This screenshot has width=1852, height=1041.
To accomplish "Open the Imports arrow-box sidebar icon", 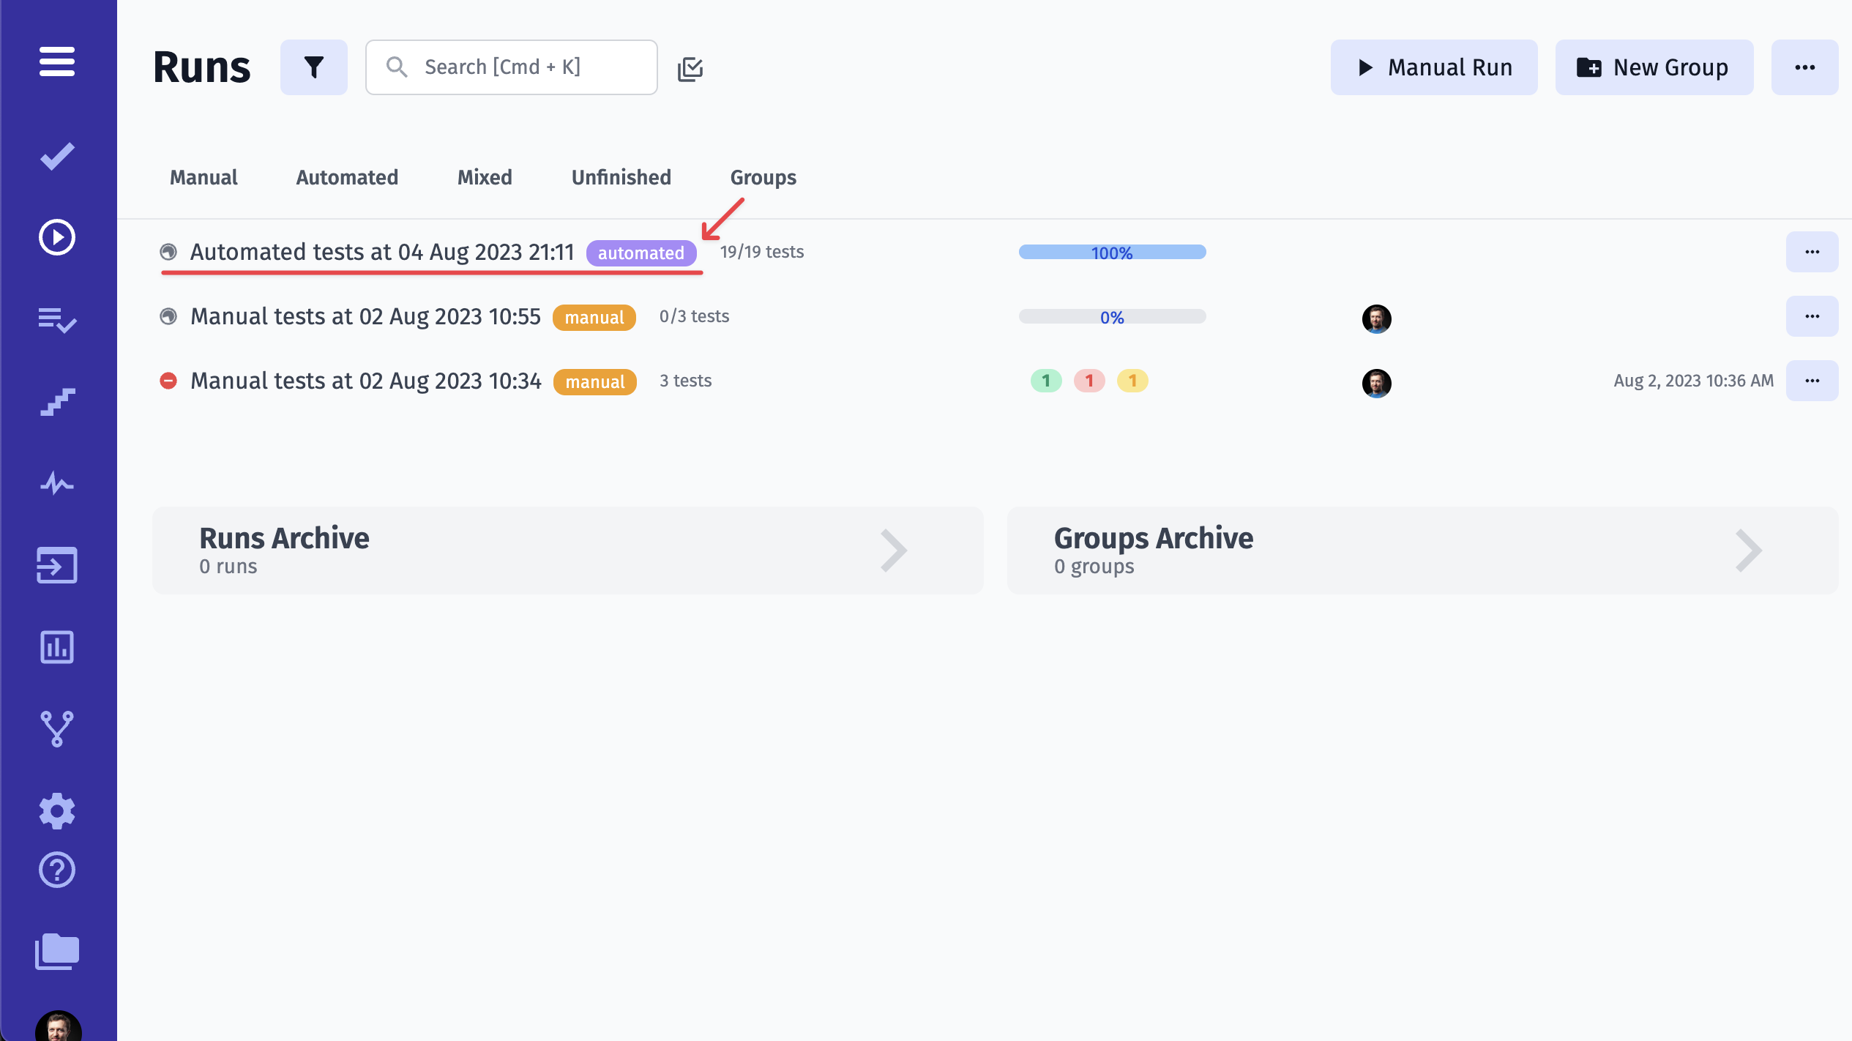I will 57,565.
